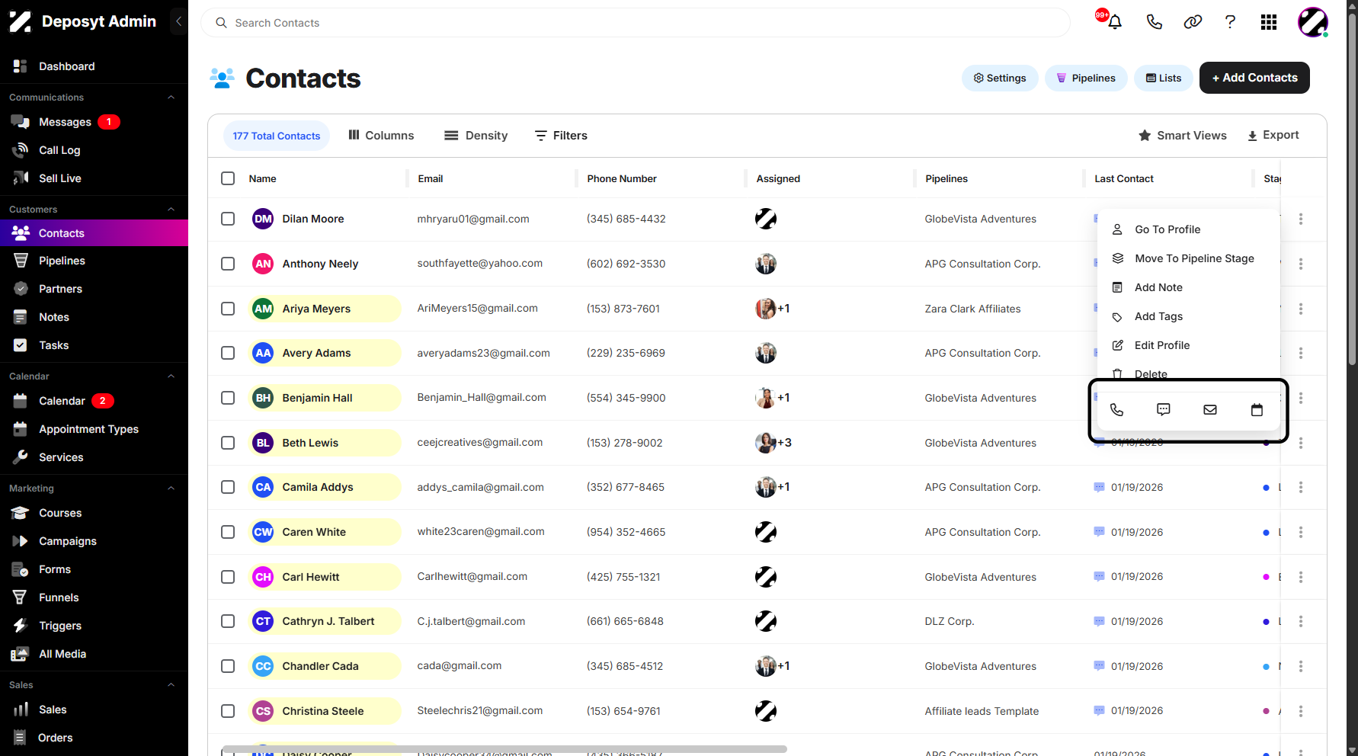
Task: Click the email envelope icon in contact popup
Action: click(x=1210, y=410)
